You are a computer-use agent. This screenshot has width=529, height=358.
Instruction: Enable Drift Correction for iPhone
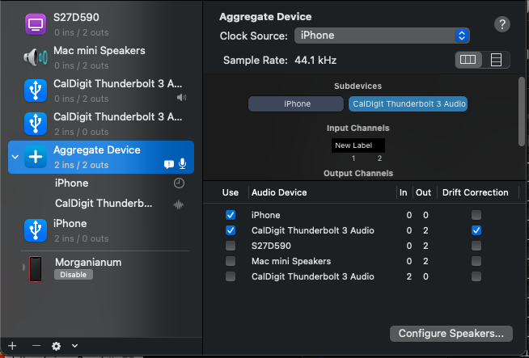click(x=476, y=215)
